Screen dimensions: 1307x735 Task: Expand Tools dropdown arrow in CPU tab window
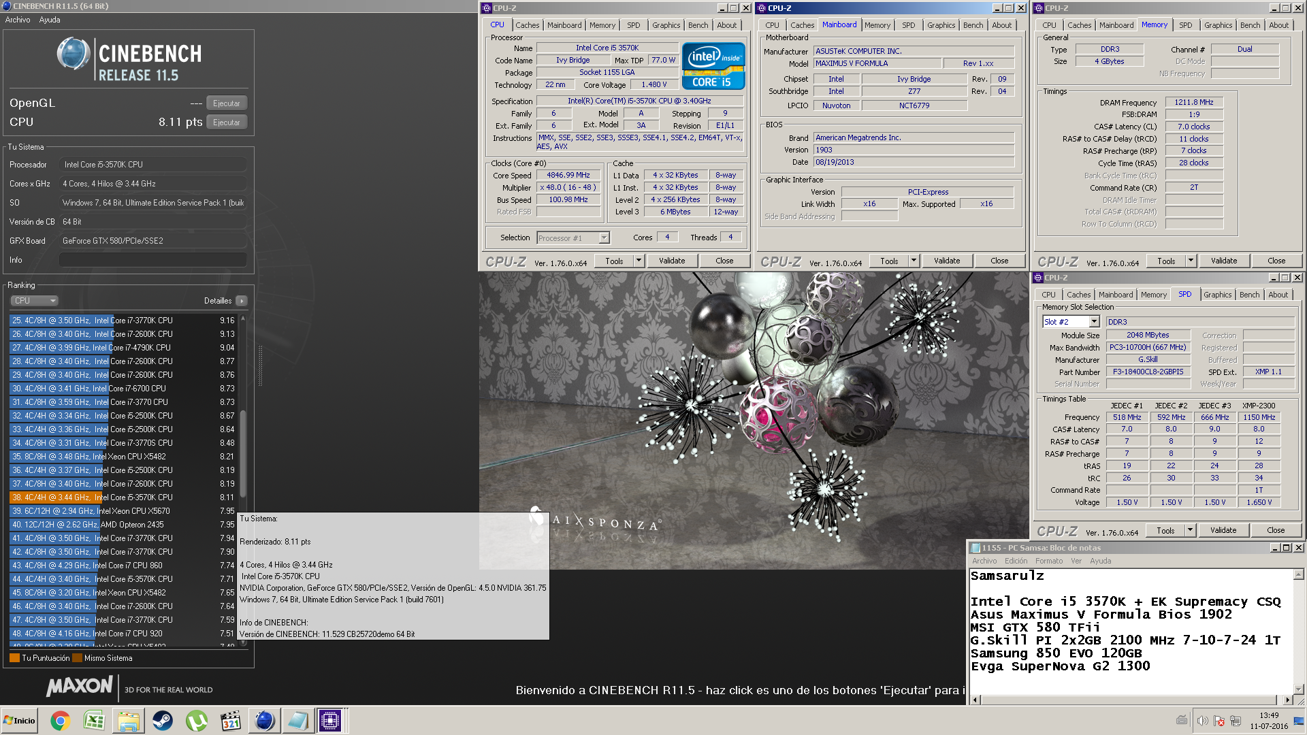point(639,261)
